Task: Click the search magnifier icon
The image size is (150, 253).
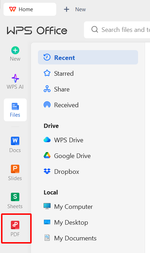Action: click(94, 30)
